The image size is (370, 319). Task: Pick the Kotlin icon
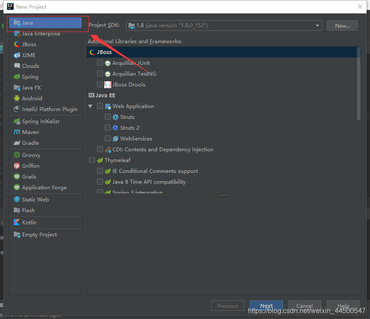click(x=17, y=222)
